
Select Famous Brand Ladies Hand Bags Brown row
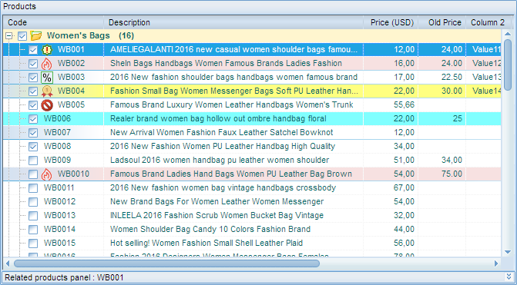click(252, 174)
